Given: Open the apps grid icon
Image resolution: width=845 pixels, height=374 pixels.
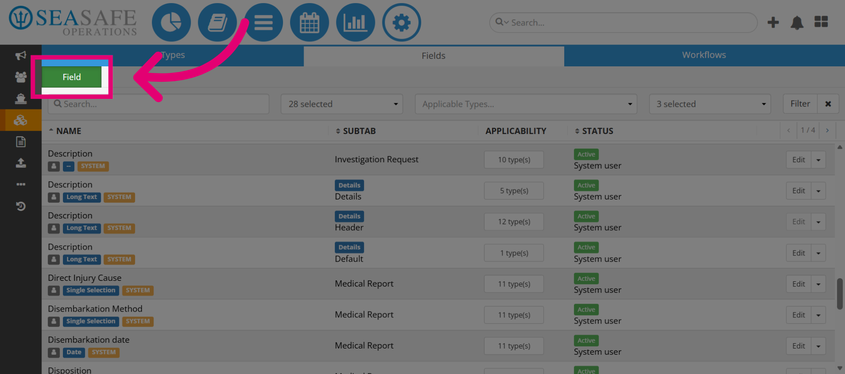Looking at the screenshot, I should (x=821, y=22).
